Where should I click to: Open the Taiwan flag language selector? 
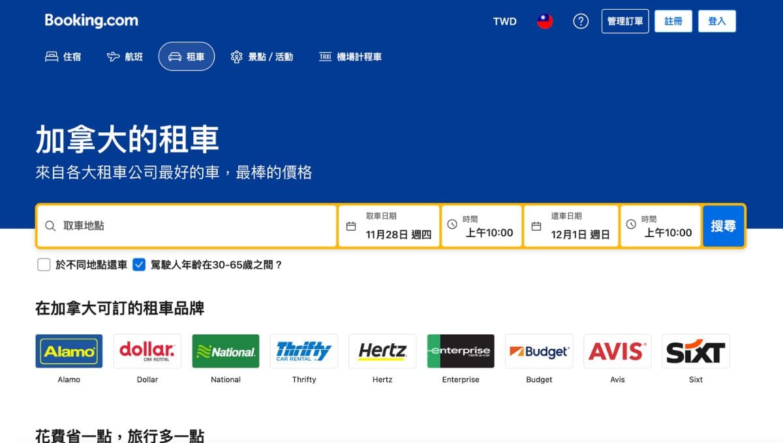pyautogui.click(x=545, y=21)
